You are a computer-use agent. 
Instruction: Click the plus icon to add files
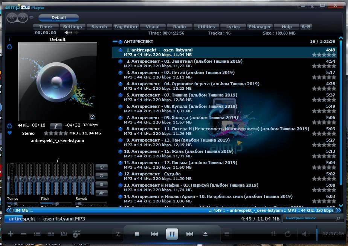click(x=11, y=234)
